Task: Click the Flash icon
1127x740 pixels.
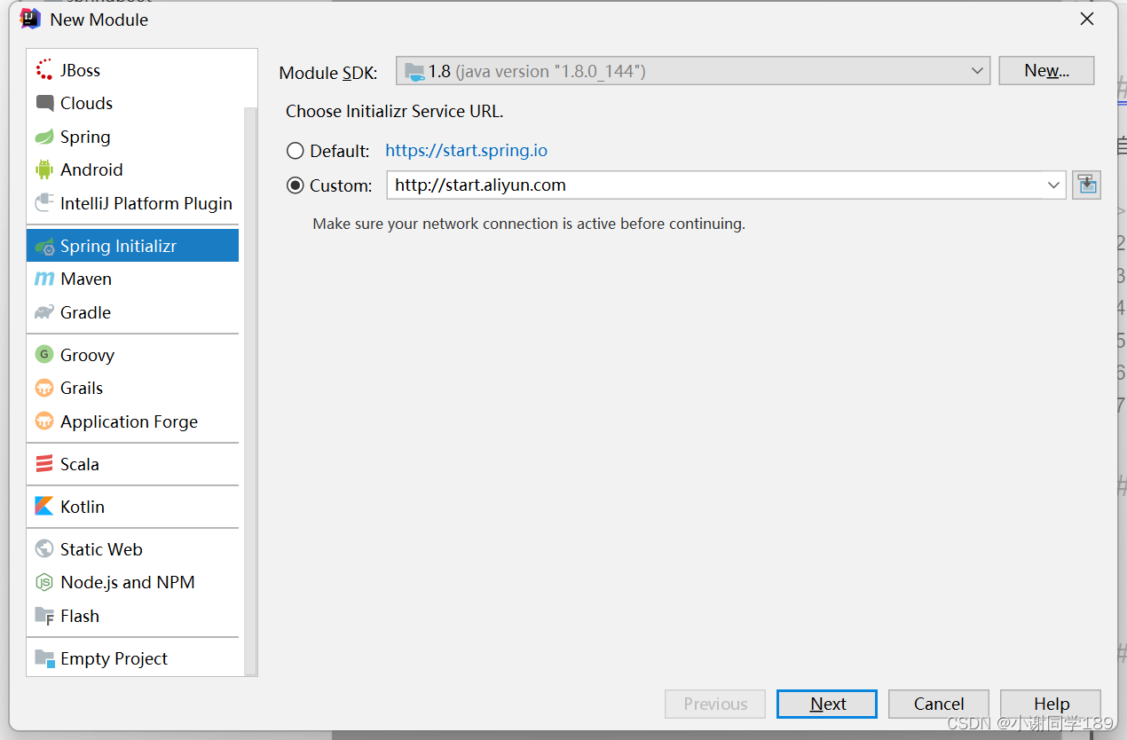Action: (44, 616)
